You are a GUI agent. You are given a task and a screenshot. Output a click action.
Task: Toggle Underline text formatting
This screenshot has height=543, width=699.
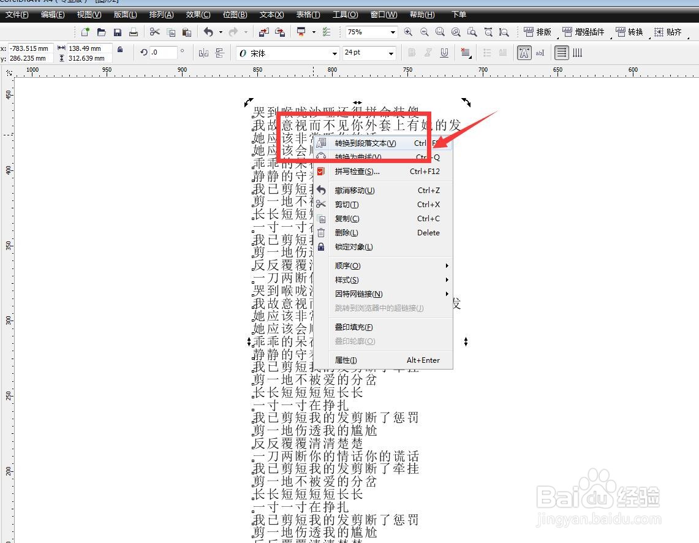(444, 53)
